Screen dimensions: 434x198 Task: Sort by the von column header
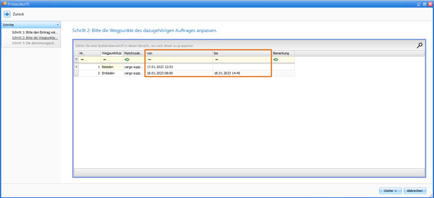(x=178, y=53)
